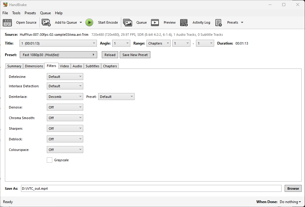Click the Activity Log icon

click(x=184, y=22)
